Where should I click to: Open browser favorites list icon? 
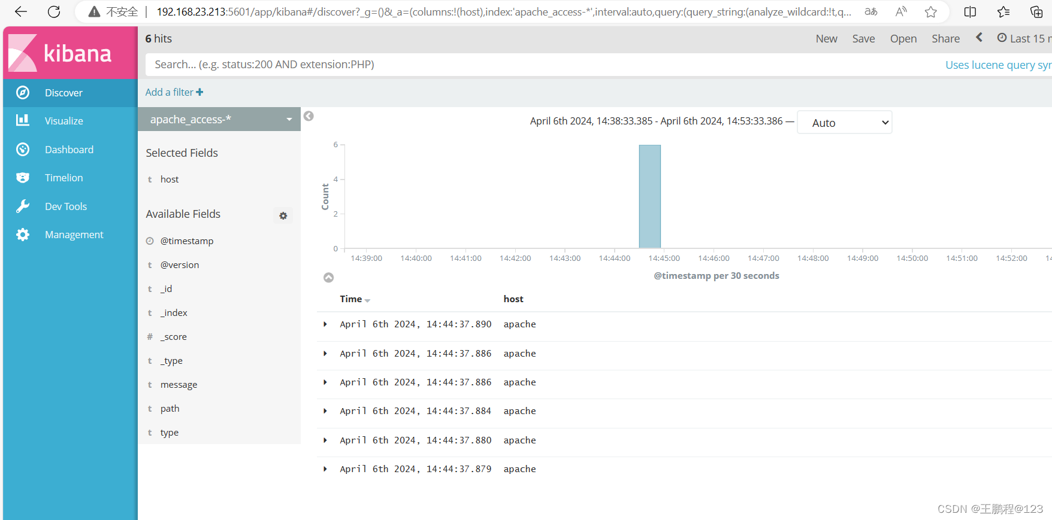pos(1003,11)
